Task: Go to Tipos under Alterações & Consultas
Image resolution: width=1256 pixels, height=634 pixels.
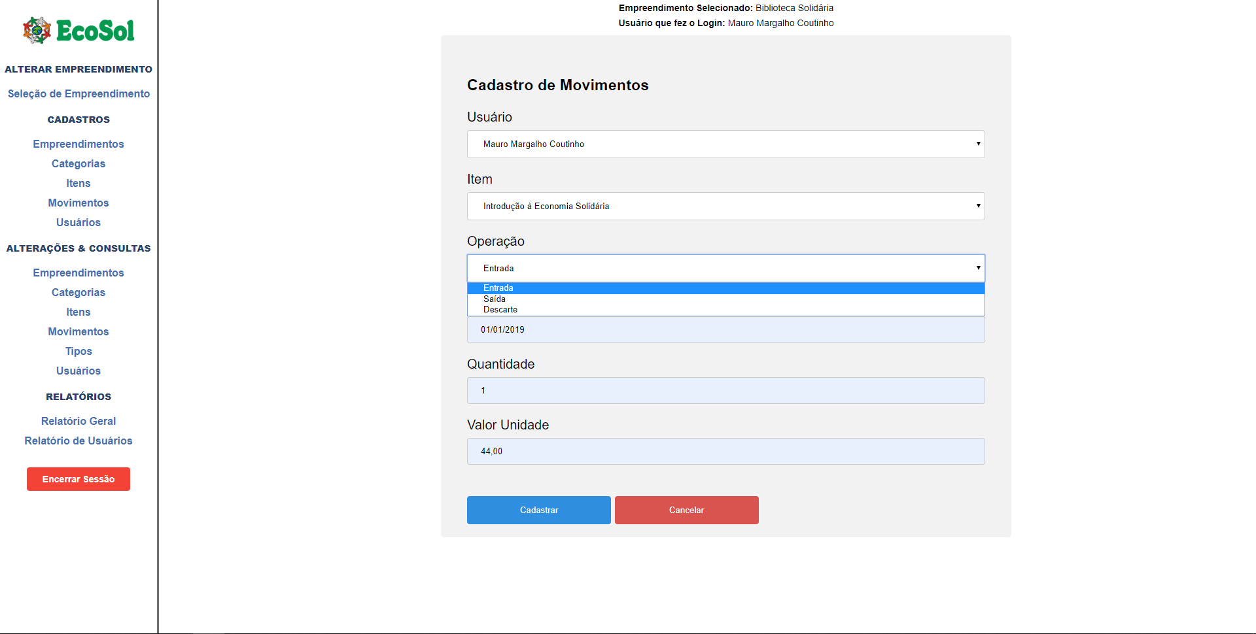Action: pyautogui.click(x=78, y=351)
